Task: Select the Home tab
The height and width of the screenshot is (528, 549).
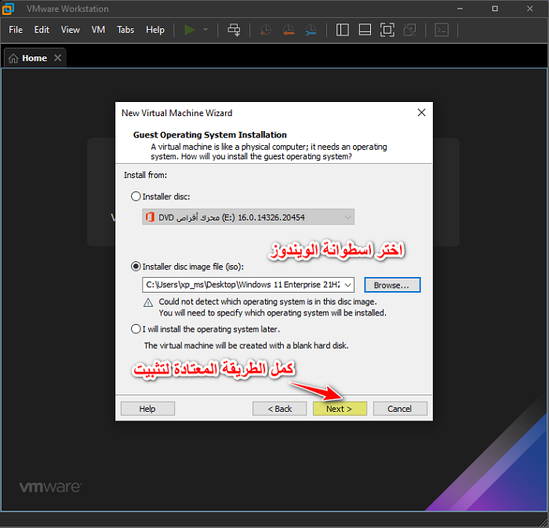Action: point(35,58)
